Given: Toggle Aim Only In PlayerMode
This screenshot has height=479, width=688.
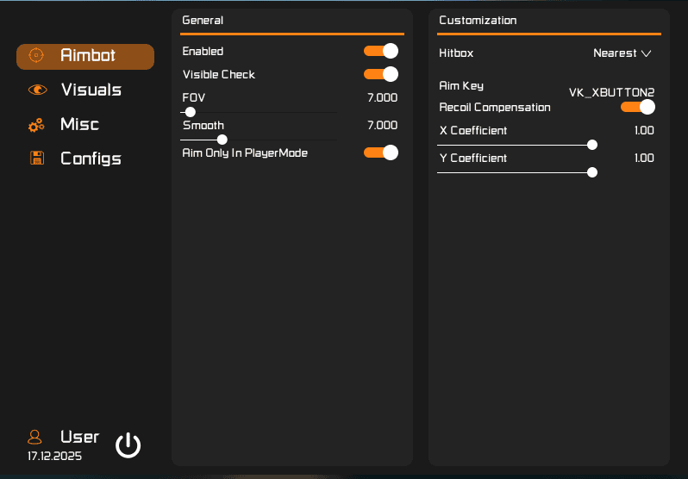Looking at the screenshot, I should [380, 152].
